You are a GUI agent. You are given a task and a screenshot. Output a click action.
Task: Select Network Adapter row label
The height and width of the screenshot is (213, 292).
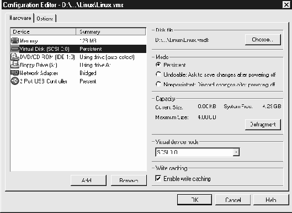[39, 73]
